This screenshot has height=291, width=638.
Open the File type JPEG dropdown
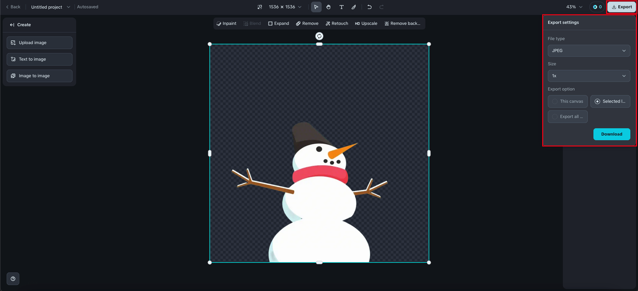click(x=589, y=51)
